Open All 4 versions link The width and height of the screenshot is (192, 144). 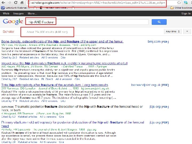[x=64, y=79]
